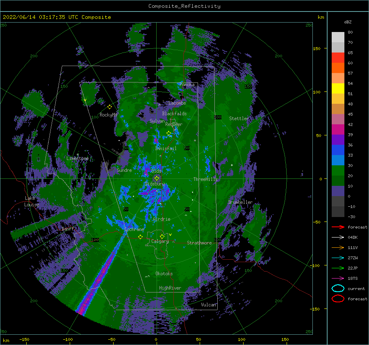The height and width of the screenshot is (345, 369).
Task: Click the Airdrie city label
Action: (x=162, y=219)
